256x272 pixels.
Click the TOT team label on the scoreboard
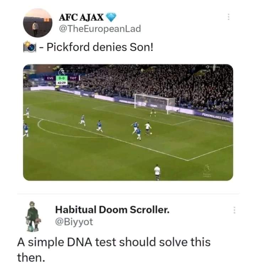(x=73, y=78)
